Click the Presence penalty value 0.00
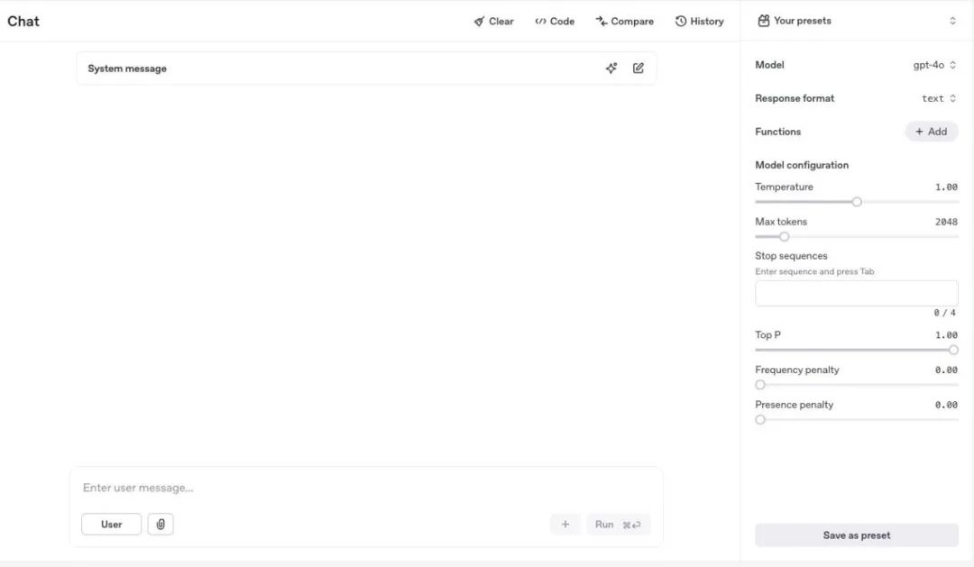The width and height of the screenshot is (974, 567). click(946, 404)
